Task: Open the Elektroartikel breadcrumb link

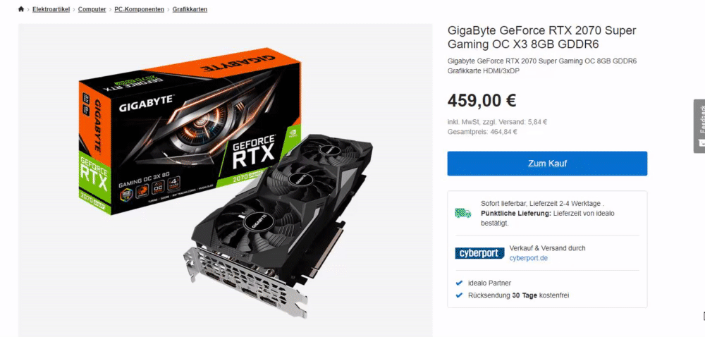Action: [x=51, y=9]
